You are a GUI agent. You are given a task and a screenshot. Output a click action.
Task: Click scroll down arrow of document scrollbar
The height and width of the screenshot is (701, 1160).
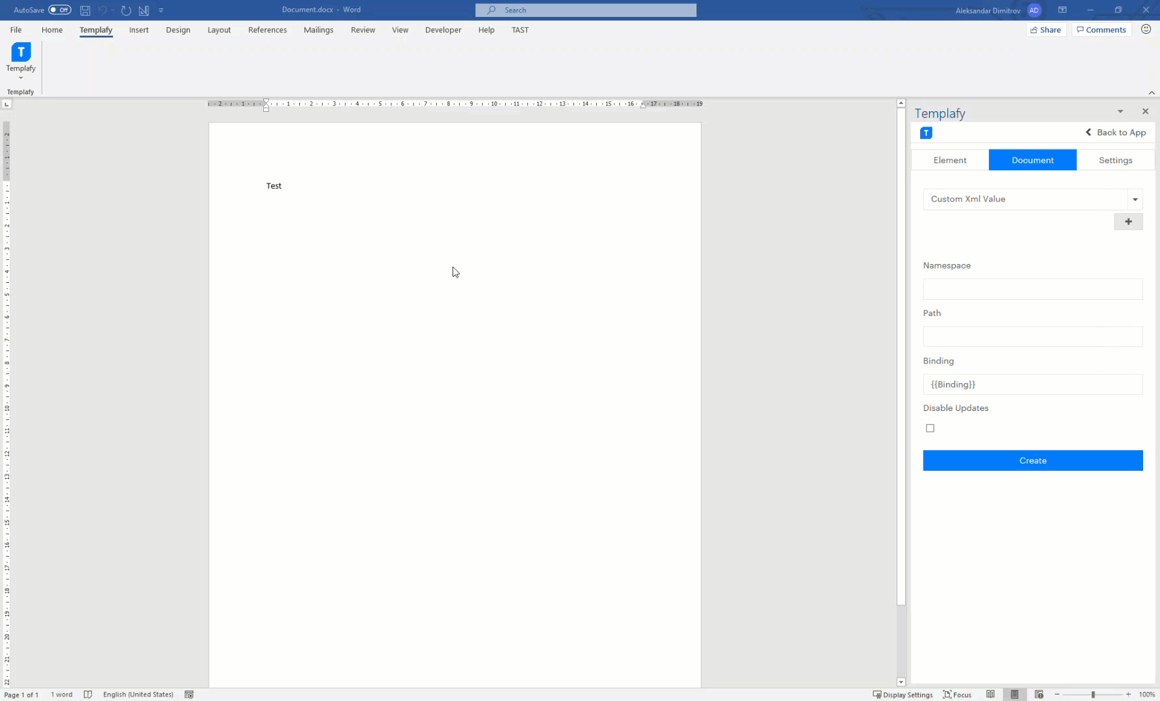901,682
